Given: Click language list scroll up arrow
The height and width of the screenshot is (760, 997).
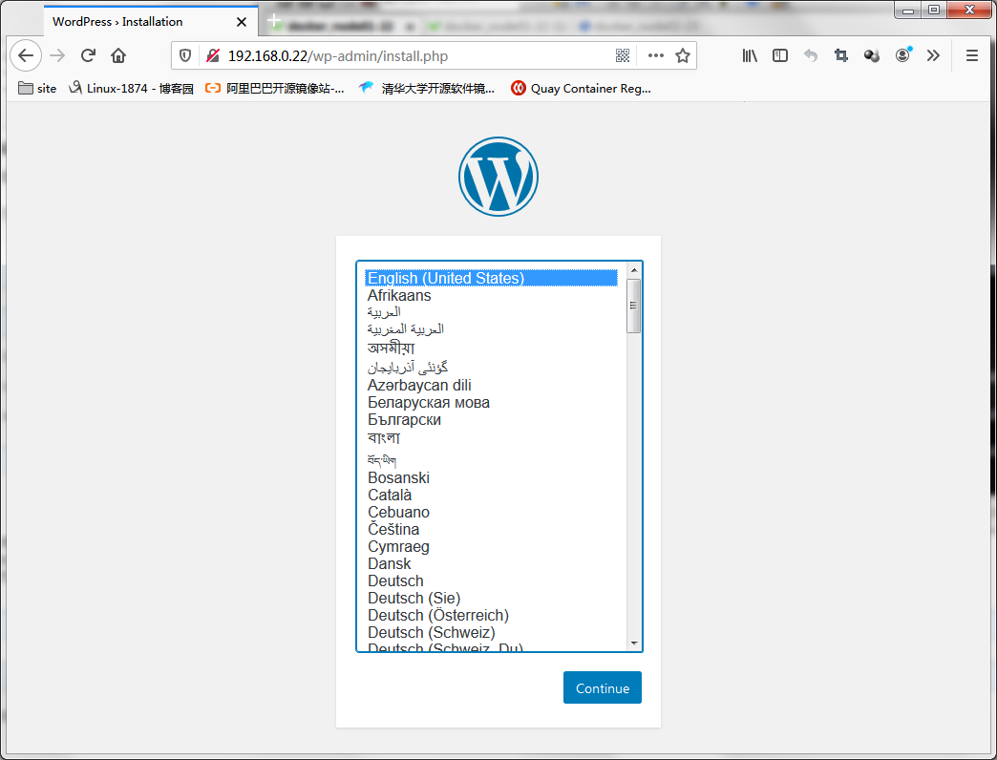Looking at the screenshot, I should 634,270.
